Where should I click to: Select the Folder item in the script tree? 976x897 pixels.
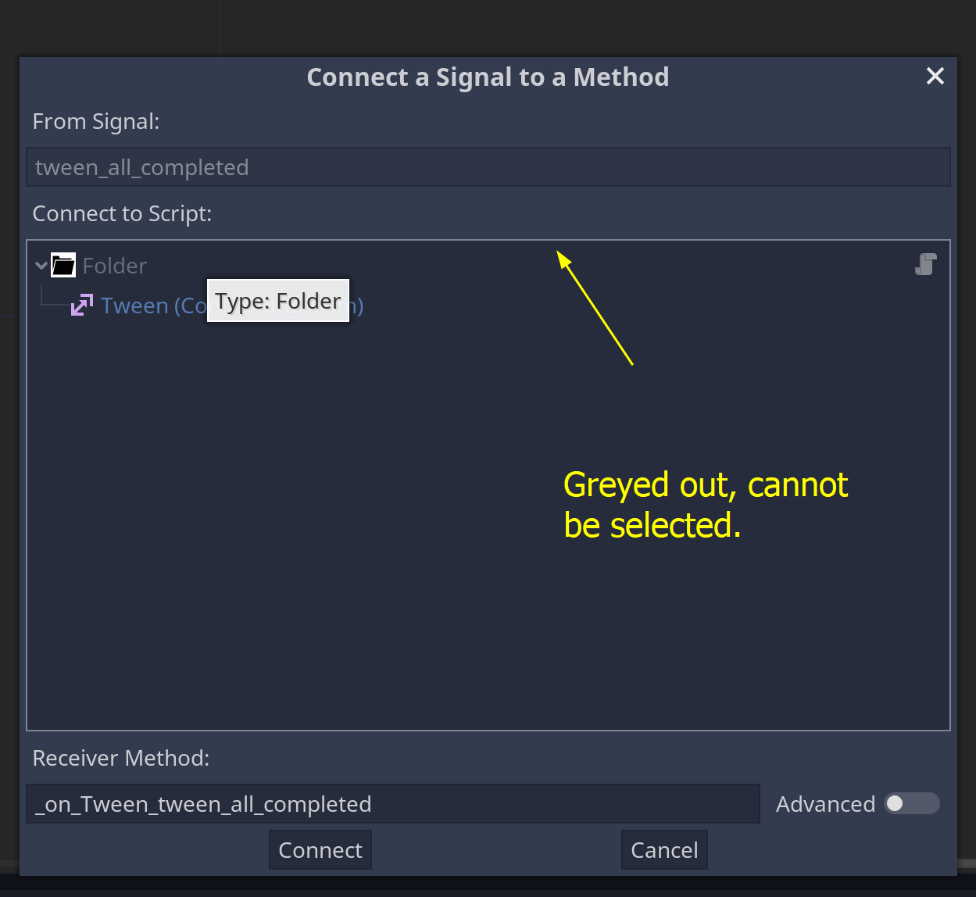tap(114, 265)
